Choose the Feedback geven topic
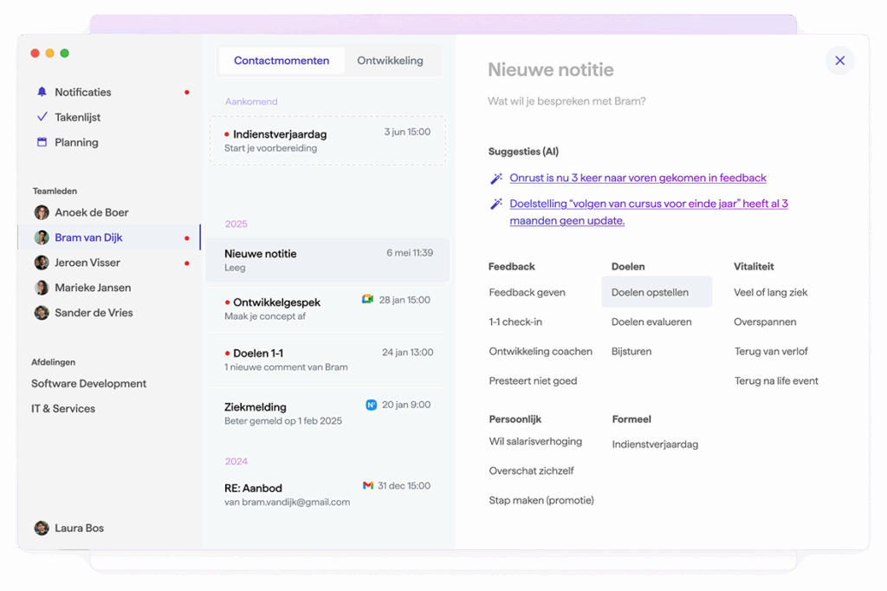The height and width of the screenshot is (591, 887). tap(527, 292)
